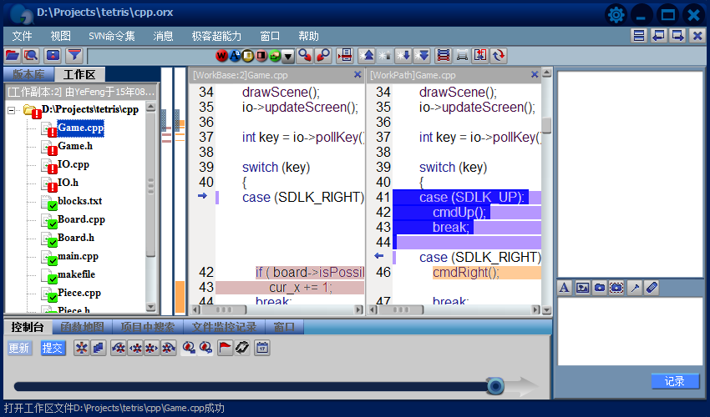Click the go-to-line icon with red line
Screen dimensions: 710x417
tap(345, 56)
